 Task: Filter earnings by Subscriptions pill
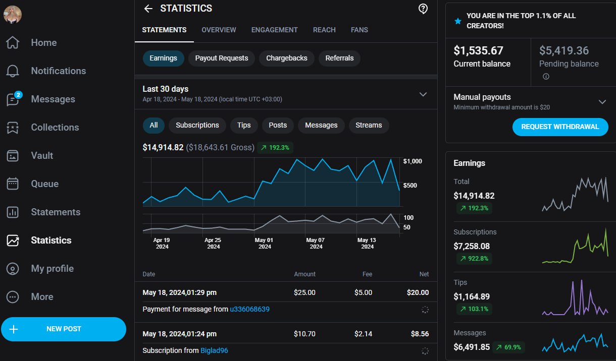pyautogui.click(x=197, y=126)
